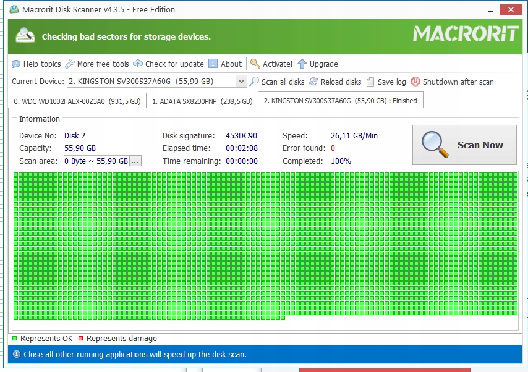
Task: Click the first green block in sector map
Action: pos(16,175)
